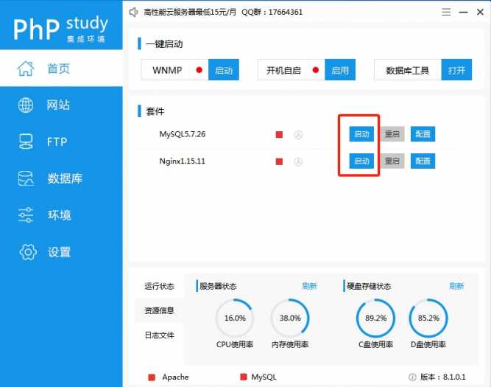491x387 pixels.
Task: Start MySQL5.7.26 with 启动 button
Action: click(361, 134)
